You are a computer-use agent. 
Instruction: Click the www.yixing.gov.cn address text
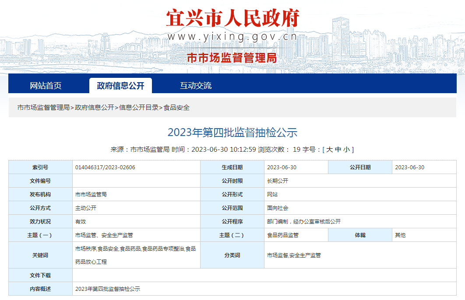pyautogui.click(x=232, y=37)
